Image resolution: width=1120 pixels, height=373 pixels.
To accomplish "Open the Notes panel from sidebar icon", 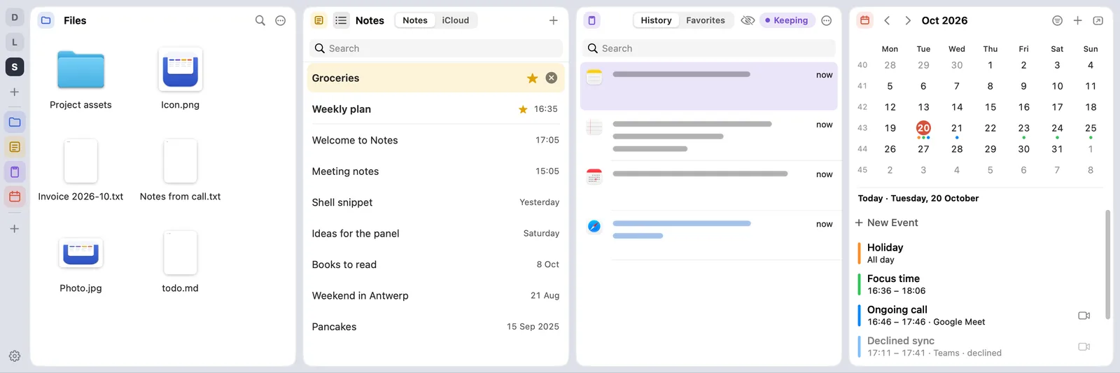I will [15, 147].
